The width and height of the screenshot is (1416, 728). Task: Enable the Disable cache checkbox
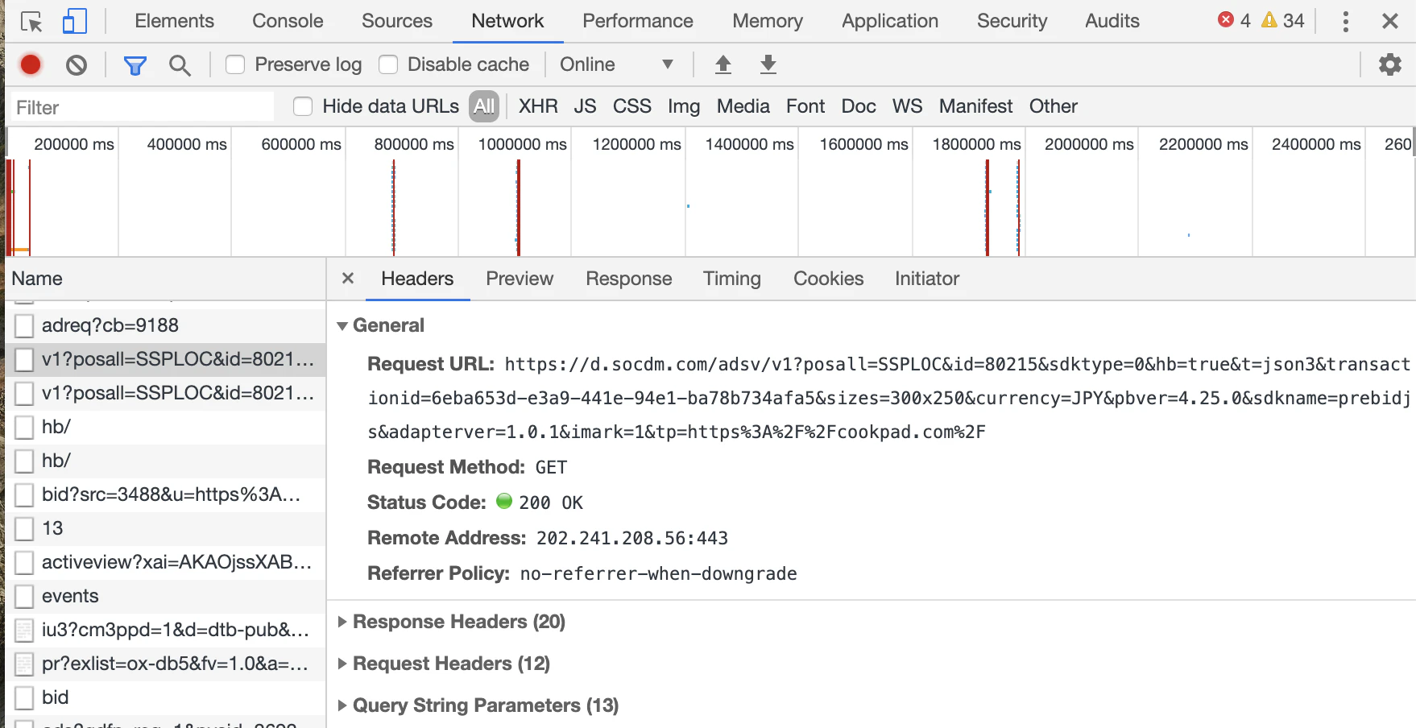(x=388, y=64)
